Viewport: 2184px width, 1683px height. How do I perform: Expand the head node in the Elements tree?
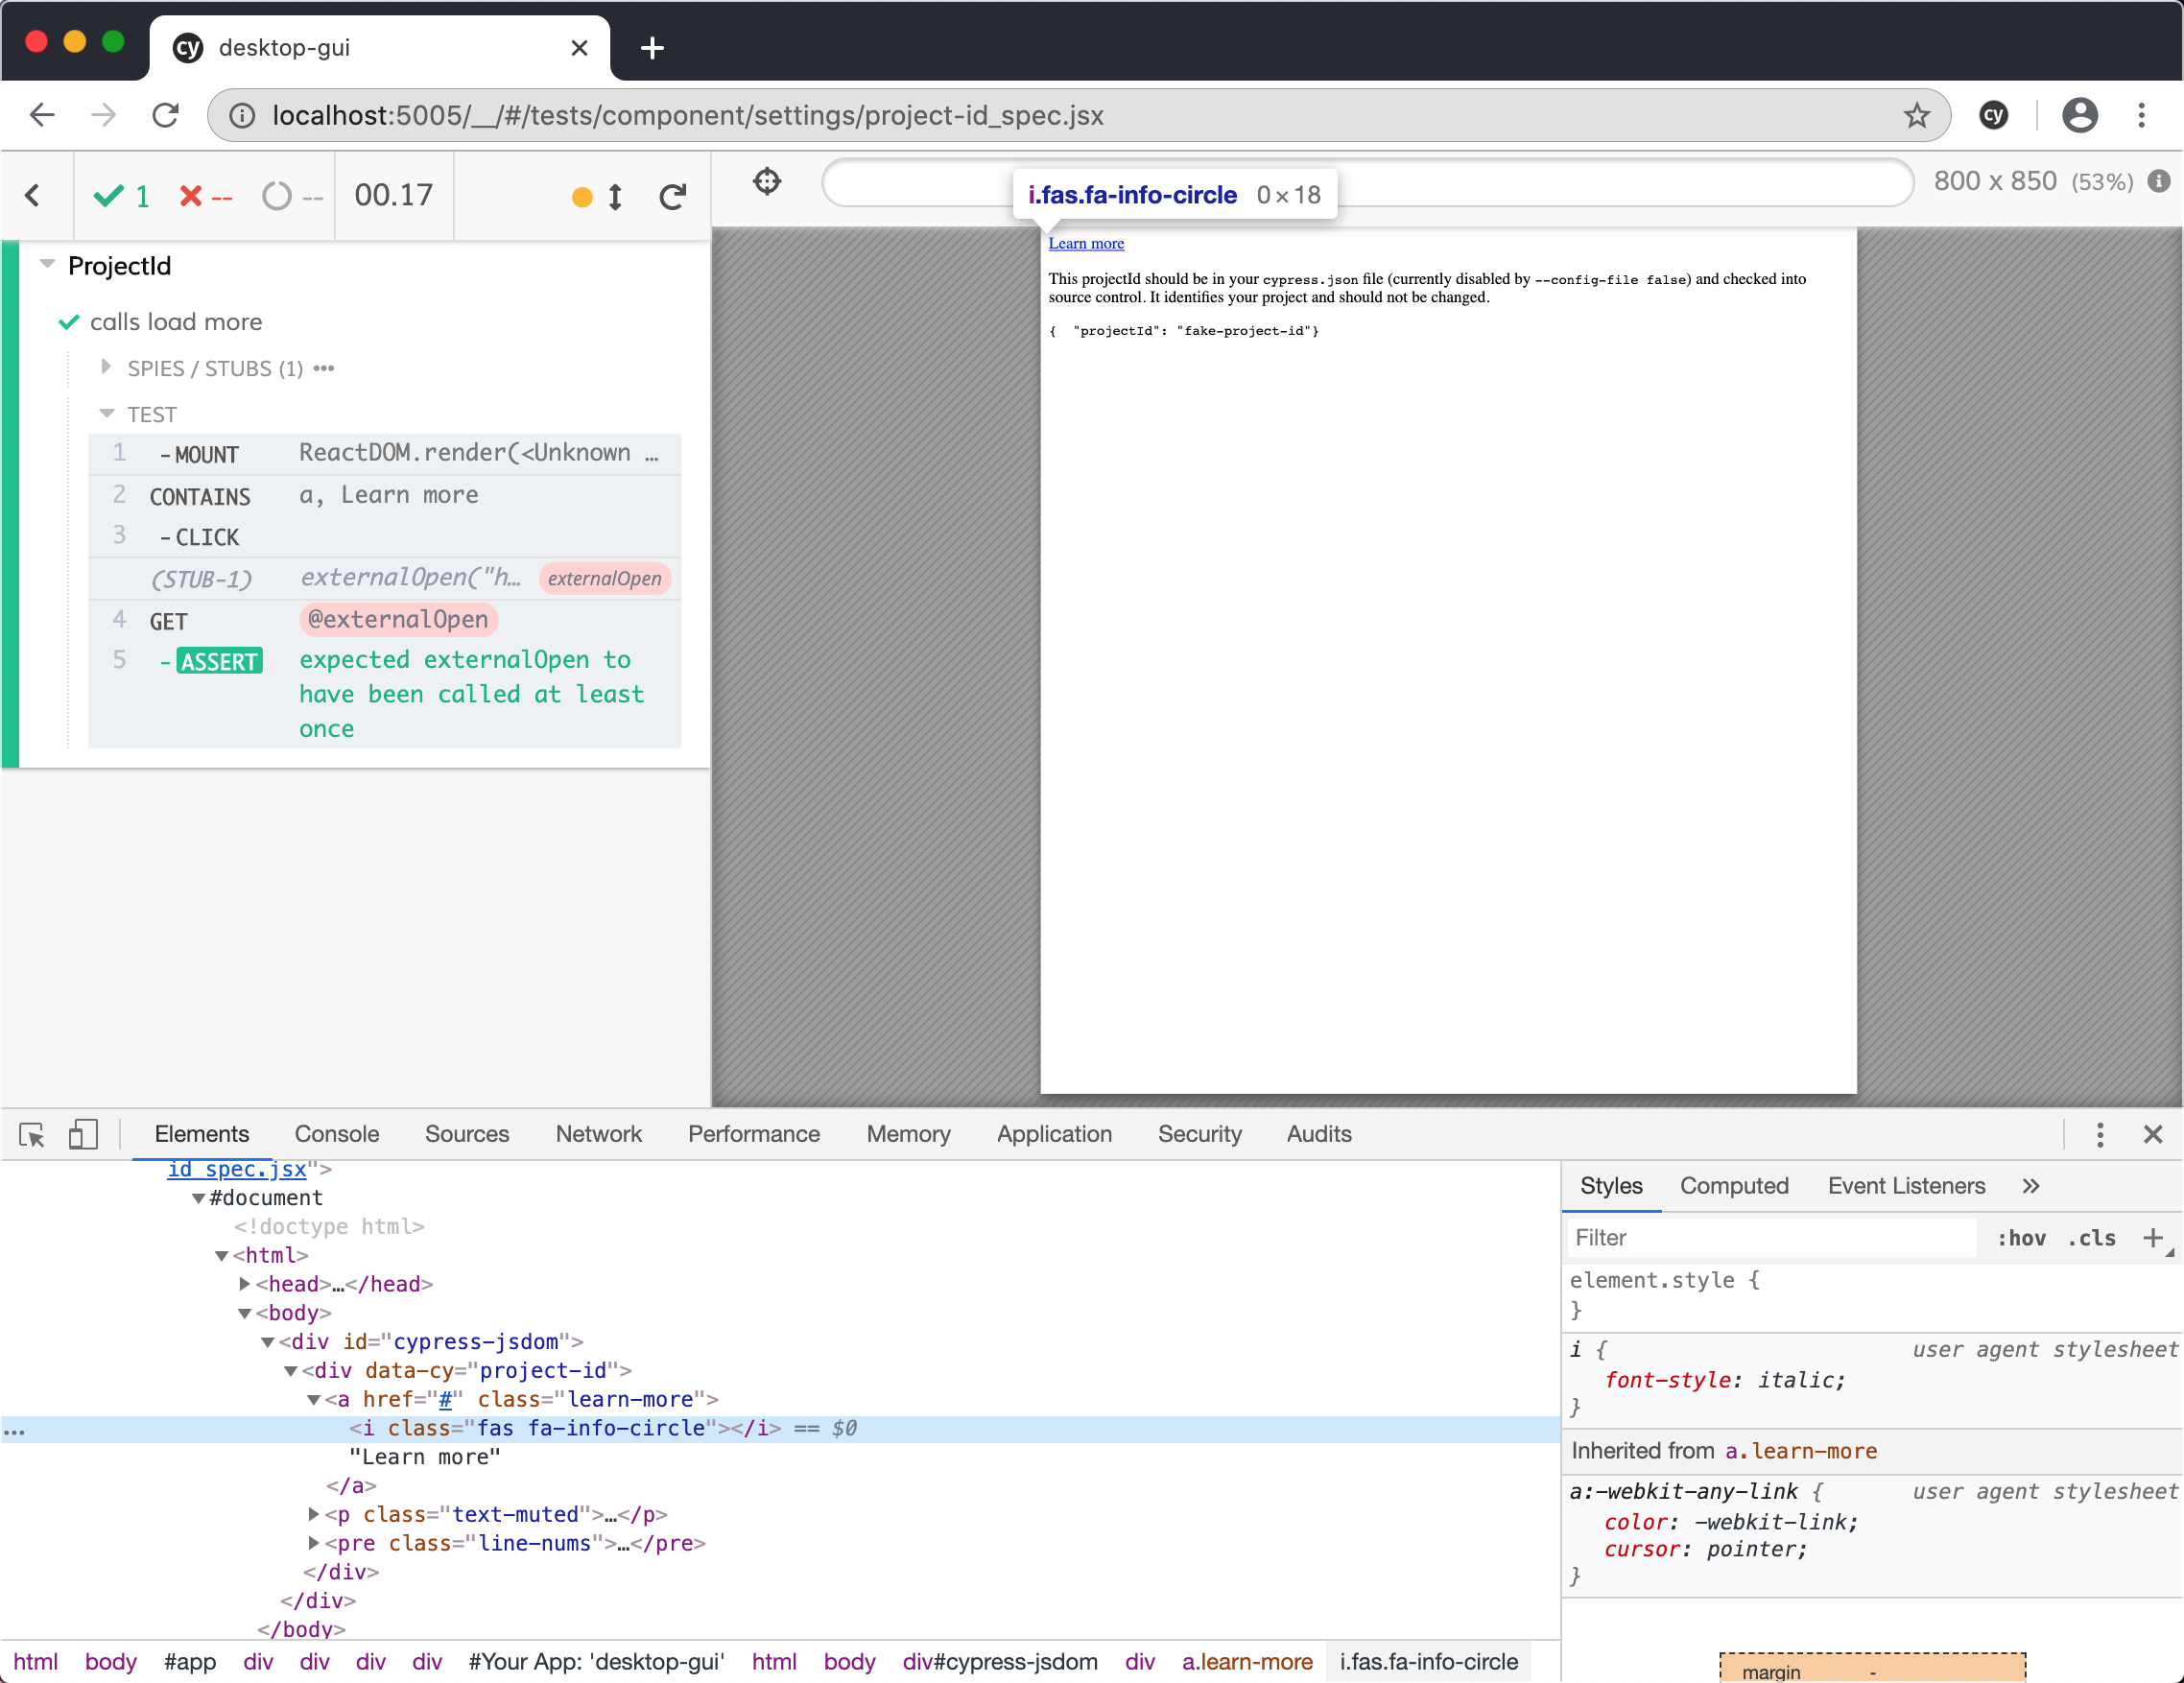pos(245,1284)
